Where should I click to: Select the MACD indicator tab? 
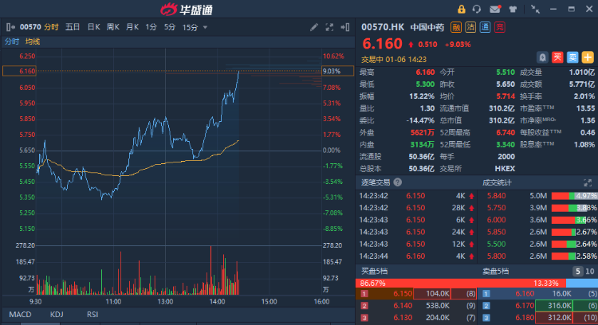coord(20,315)
